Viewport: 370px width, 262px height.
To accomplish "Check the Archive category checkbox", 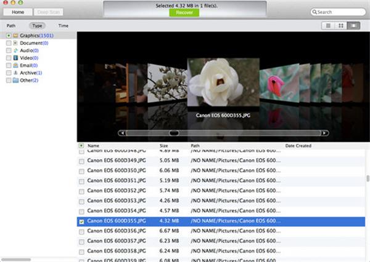I will 9,73.
